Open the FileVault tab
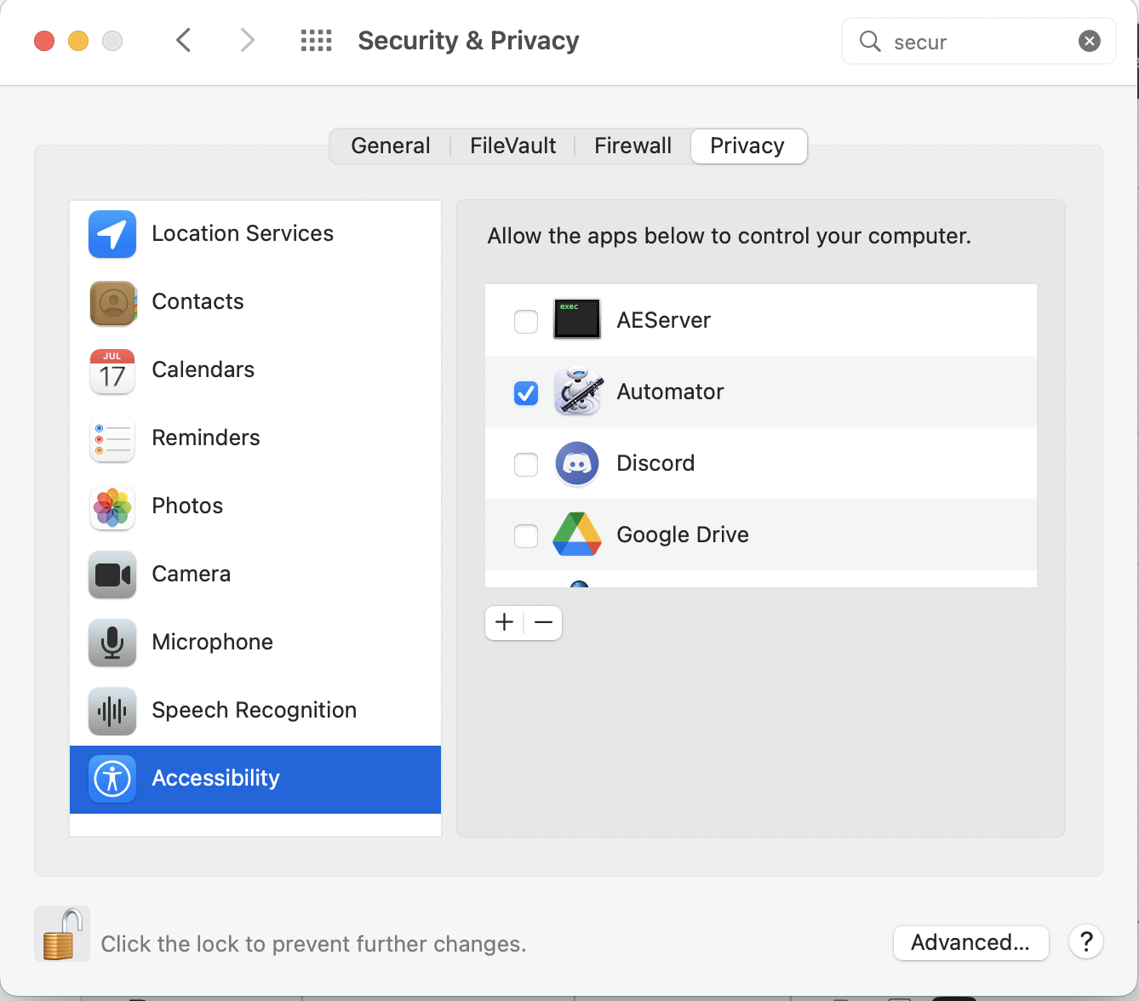Screen dimensions: 1139x1001 tap(512, 146)
